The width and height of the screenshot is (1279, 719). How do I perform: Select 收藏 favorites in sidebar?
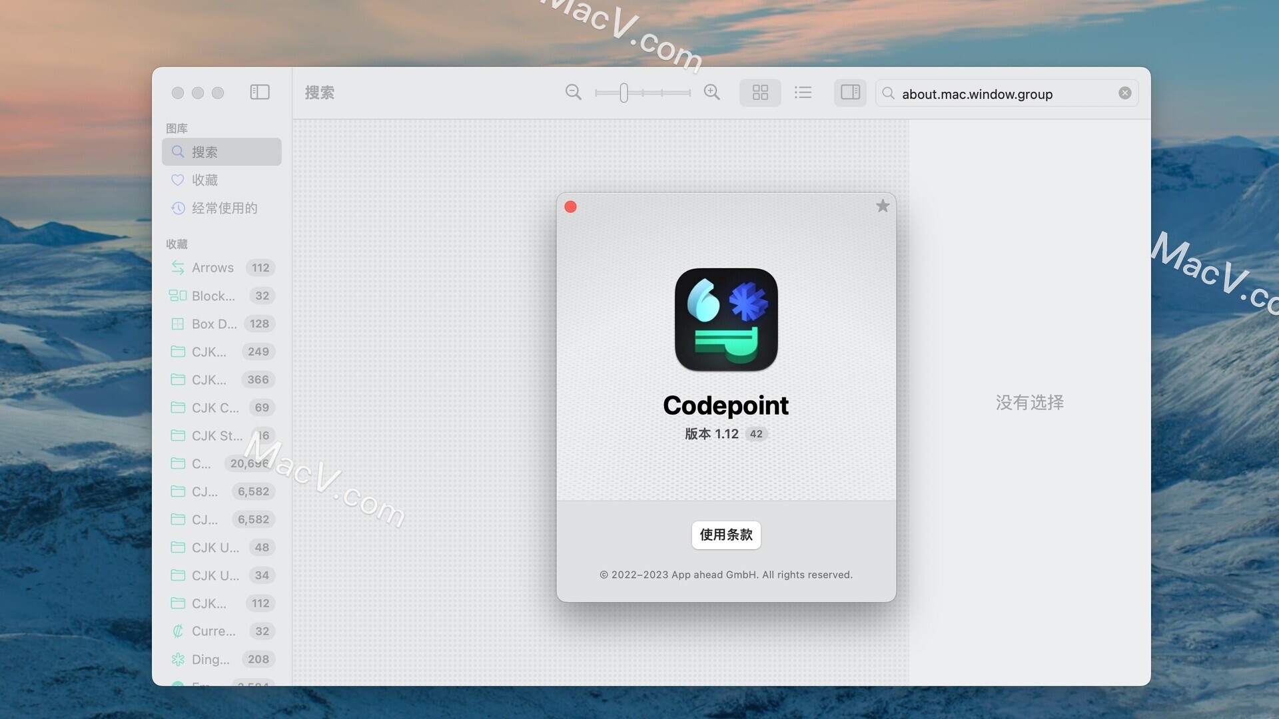coord(206,180)
